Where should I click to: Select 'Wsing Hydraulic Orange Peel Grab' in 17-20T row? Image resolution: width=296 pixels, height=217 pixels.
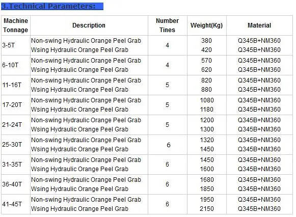pos(79,110)
